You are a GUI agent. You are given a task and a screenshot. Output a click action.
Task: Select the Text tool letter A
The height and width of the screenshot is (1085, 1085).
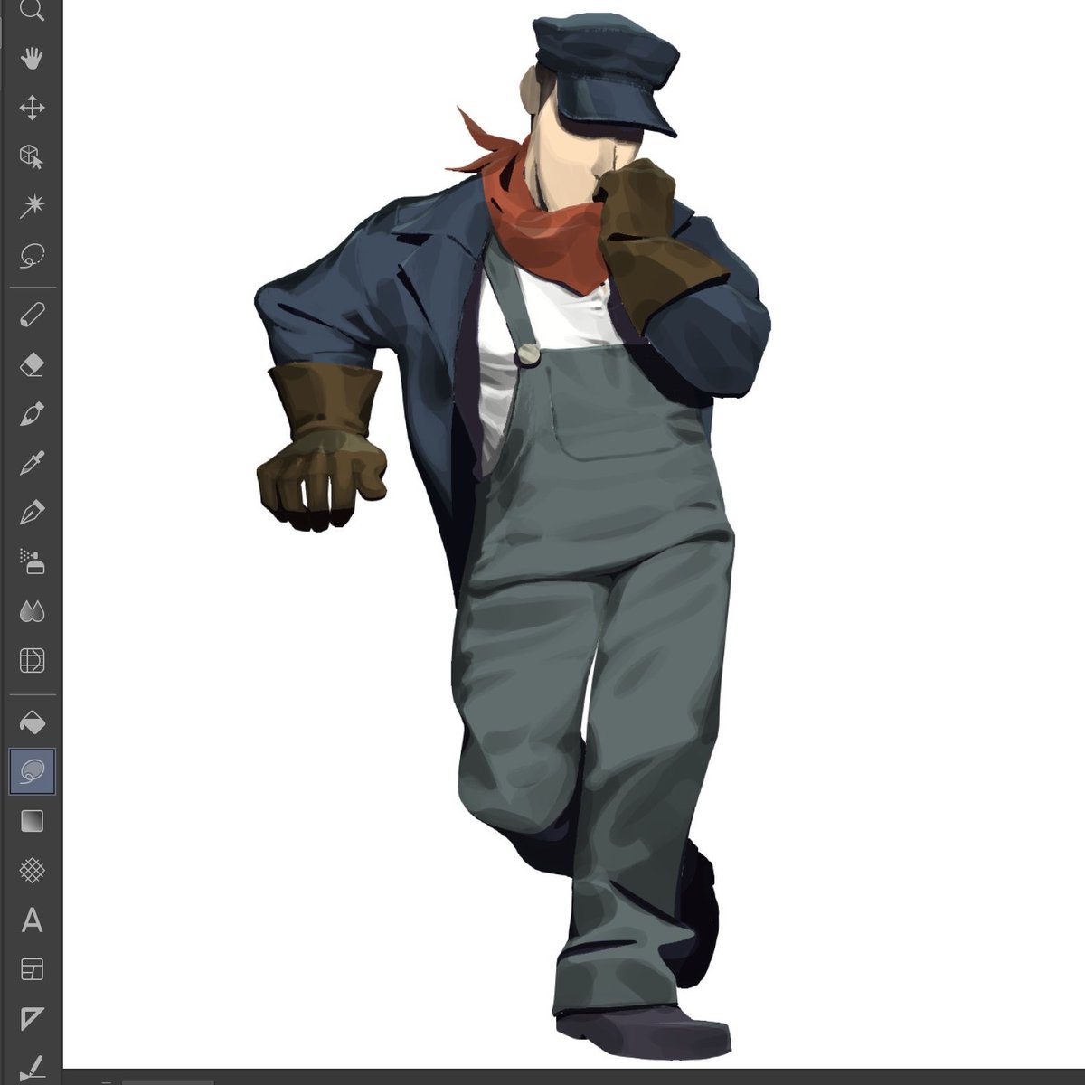click(32, 920)
